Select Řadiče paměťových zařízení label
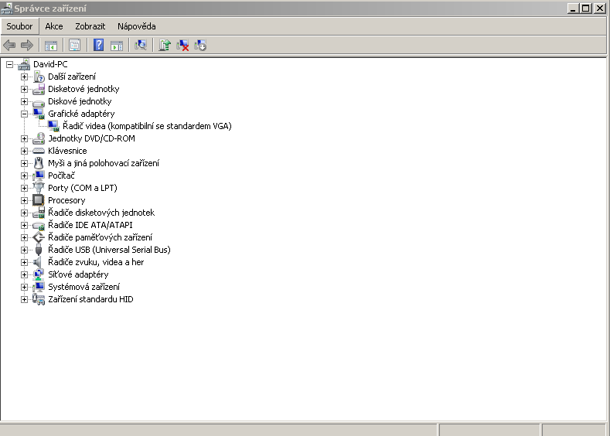 100,237
